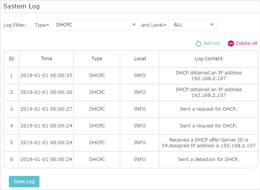260x190 pixels.
Task: Click the Type column header in table
Action: 97,59
